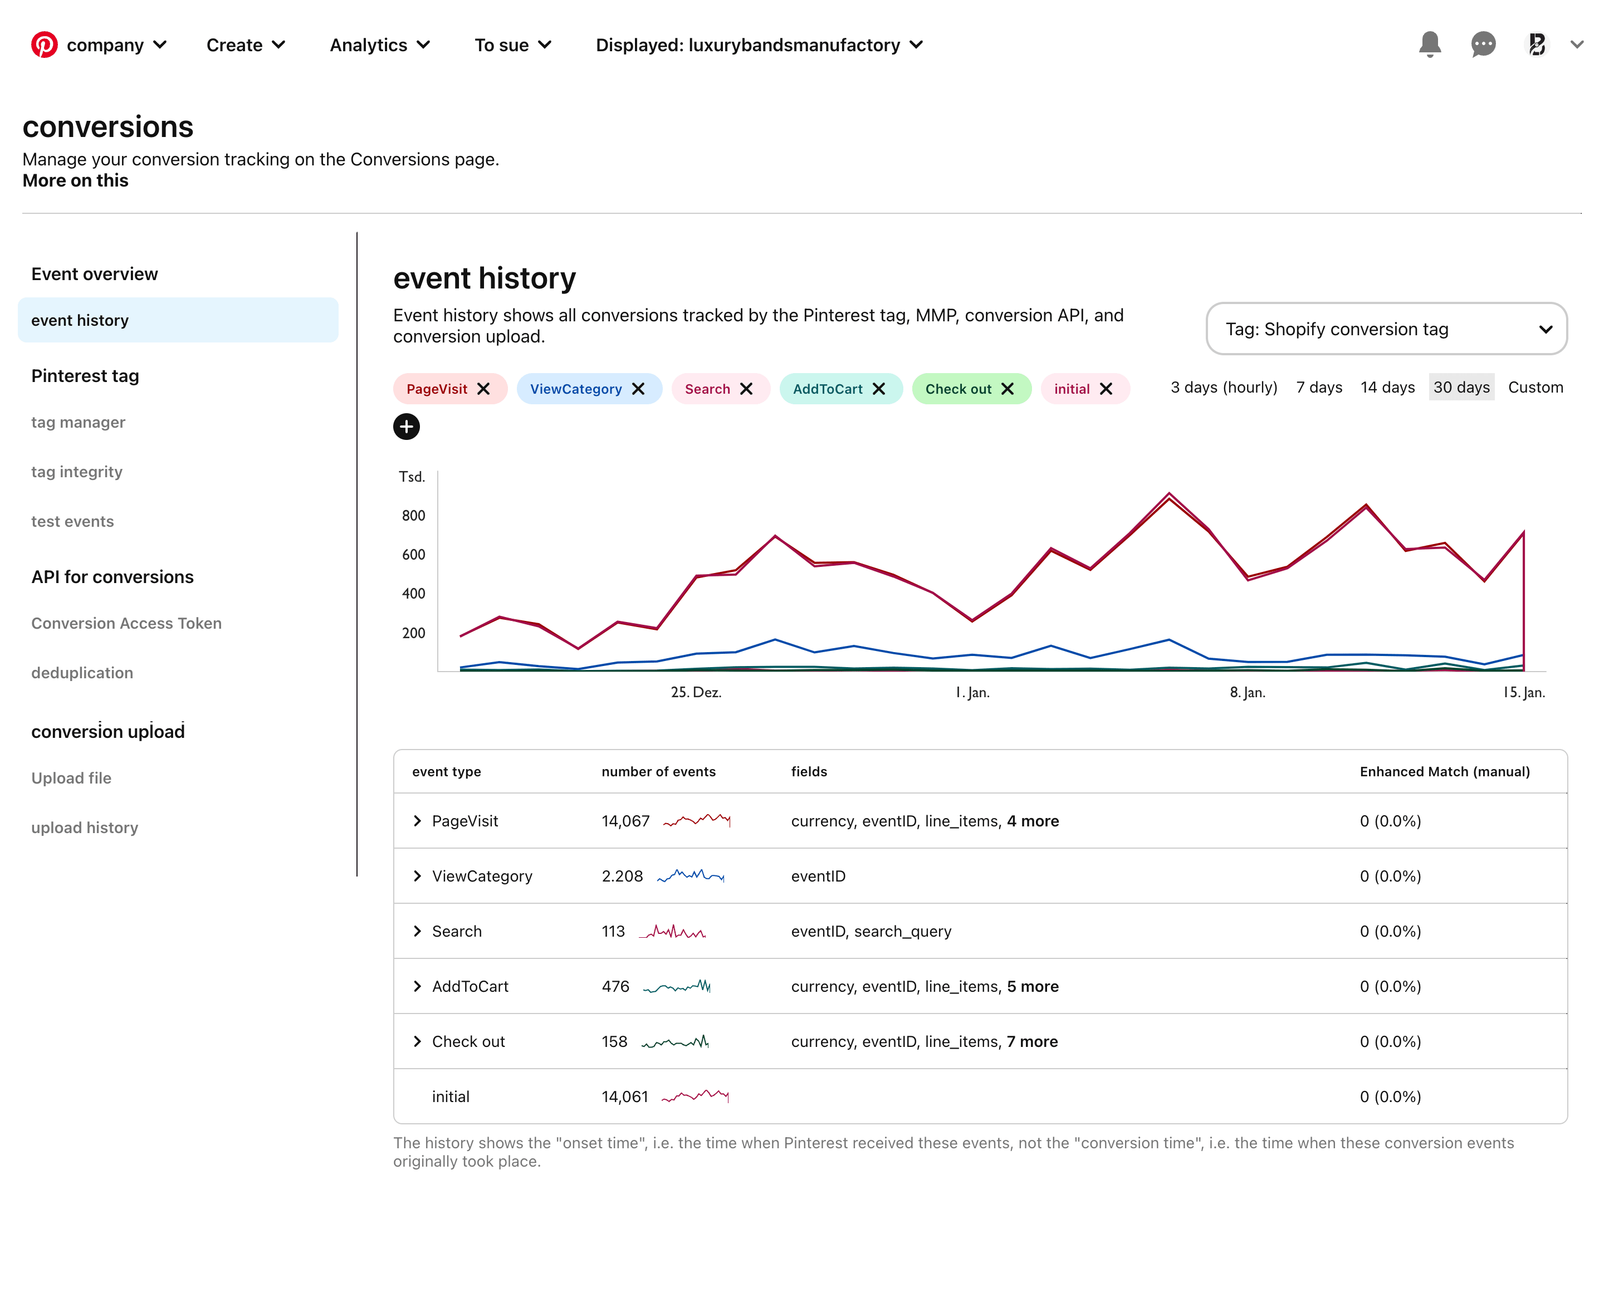
Task: Click the 2.208 ViewCategory event count
Action: [x=622, y=877]
